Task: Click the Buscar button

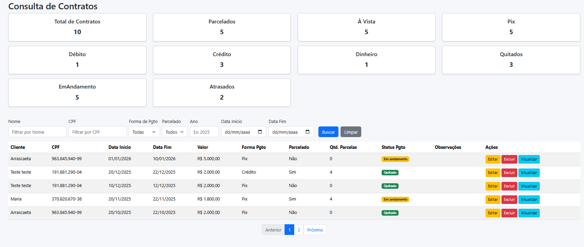Action: [328, 132]
